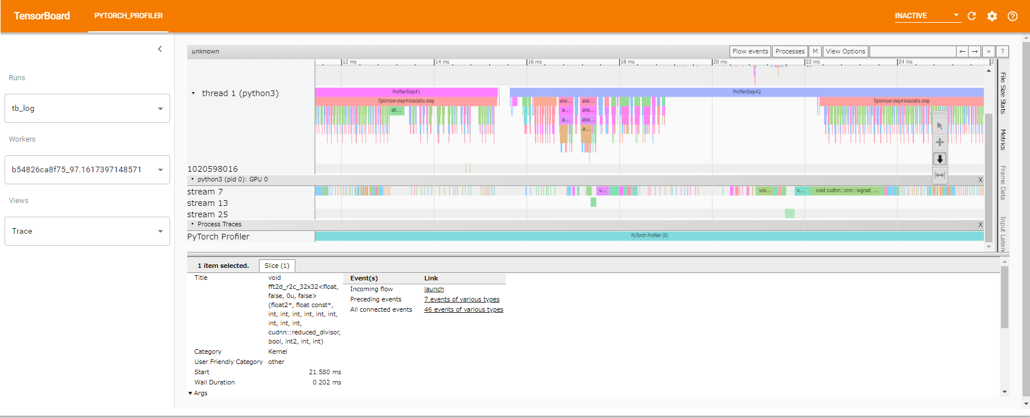Viewport: 1030px width, 418px height.
Task: Select the first Optimizer.step#Adadelta.step slice
Action: (406, 101)
